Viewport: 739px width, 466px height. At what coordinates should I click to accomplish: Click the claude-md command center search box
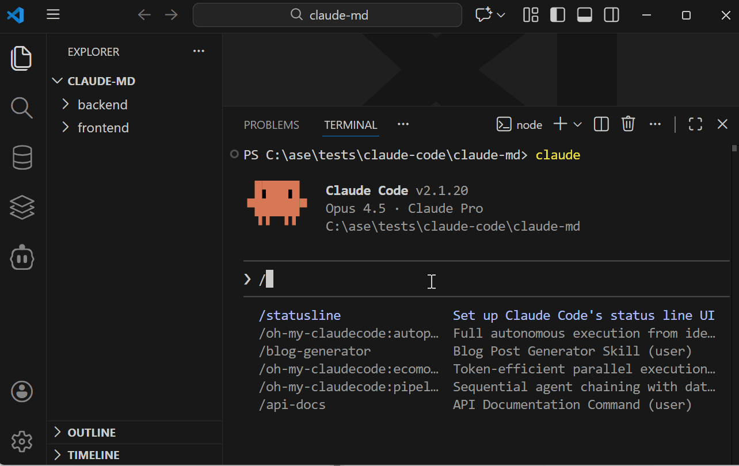pyautogui.click(x=327, y=15)
